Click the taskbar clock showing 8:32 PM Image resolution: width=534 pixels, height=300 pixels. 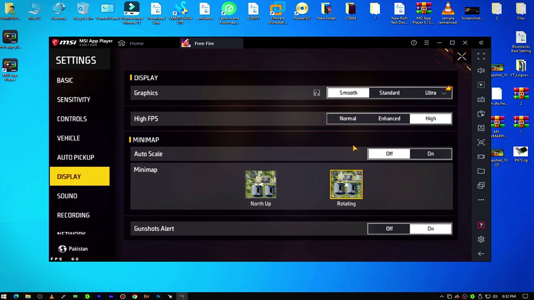point(509,296)
